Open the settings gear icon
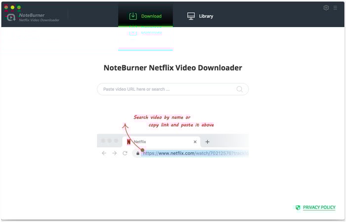 point(326,8)
